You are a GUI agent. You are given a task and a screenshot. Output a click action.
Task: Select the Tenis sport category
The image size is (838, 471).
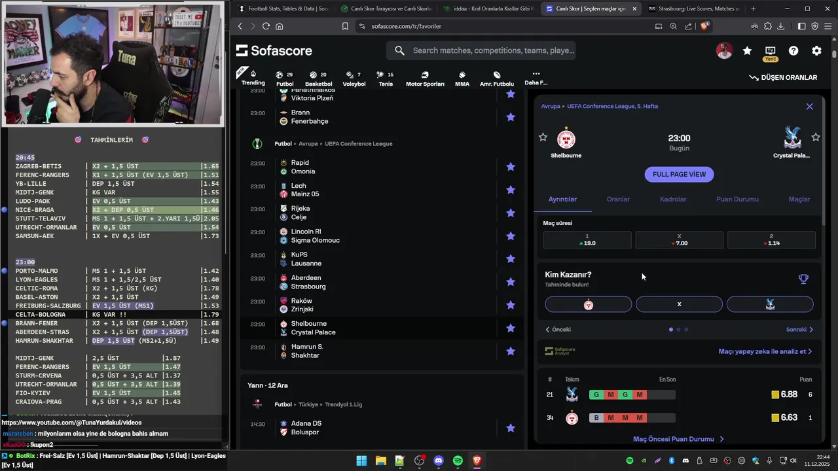point(386,78)
